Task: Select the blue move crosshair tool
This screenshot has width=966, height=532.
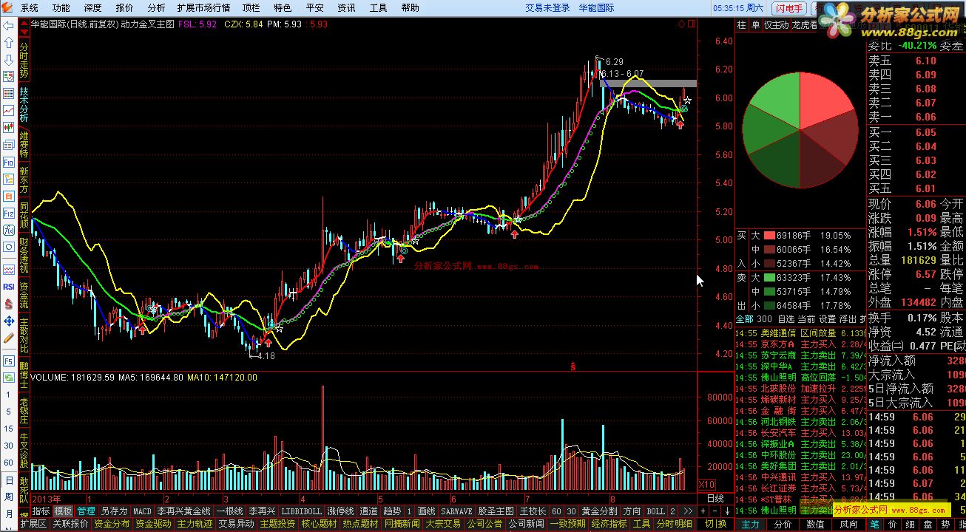Action: pyautogui.click(x=8, y=321)
